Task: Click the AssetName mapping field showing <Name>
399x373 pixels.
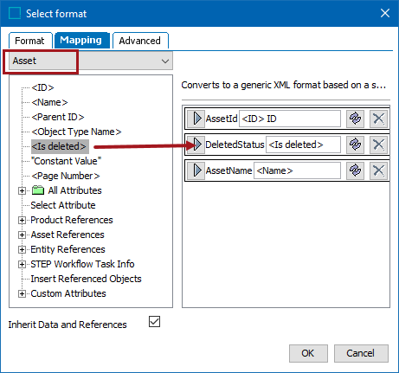Action: 297,170
